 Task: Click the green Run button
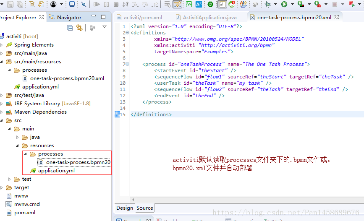284,4
